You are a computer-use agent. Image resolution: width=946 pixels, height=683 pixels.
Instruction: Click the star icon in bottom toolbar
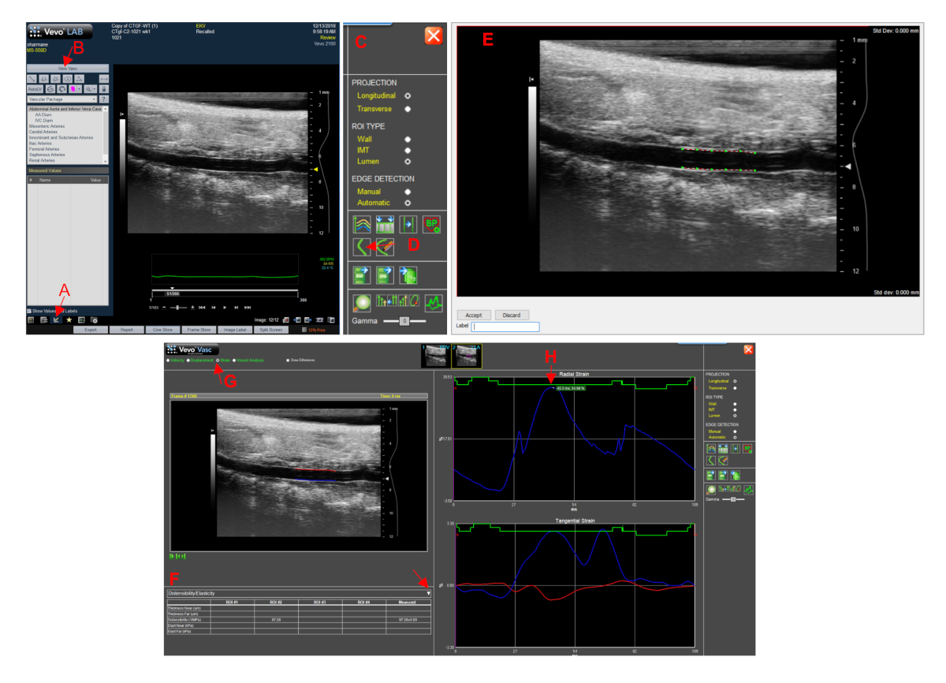[x=69, y=319]
